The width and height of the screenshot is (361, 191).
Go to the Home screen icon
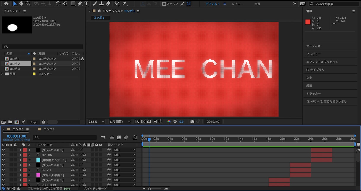pyautogui.click(x=6, y=4)
